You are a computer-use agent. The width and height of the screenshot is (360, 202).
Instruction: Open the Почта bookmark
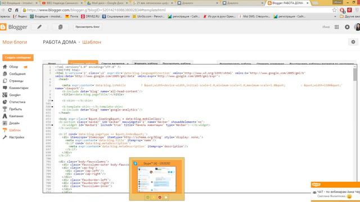(x=71, y=16)
